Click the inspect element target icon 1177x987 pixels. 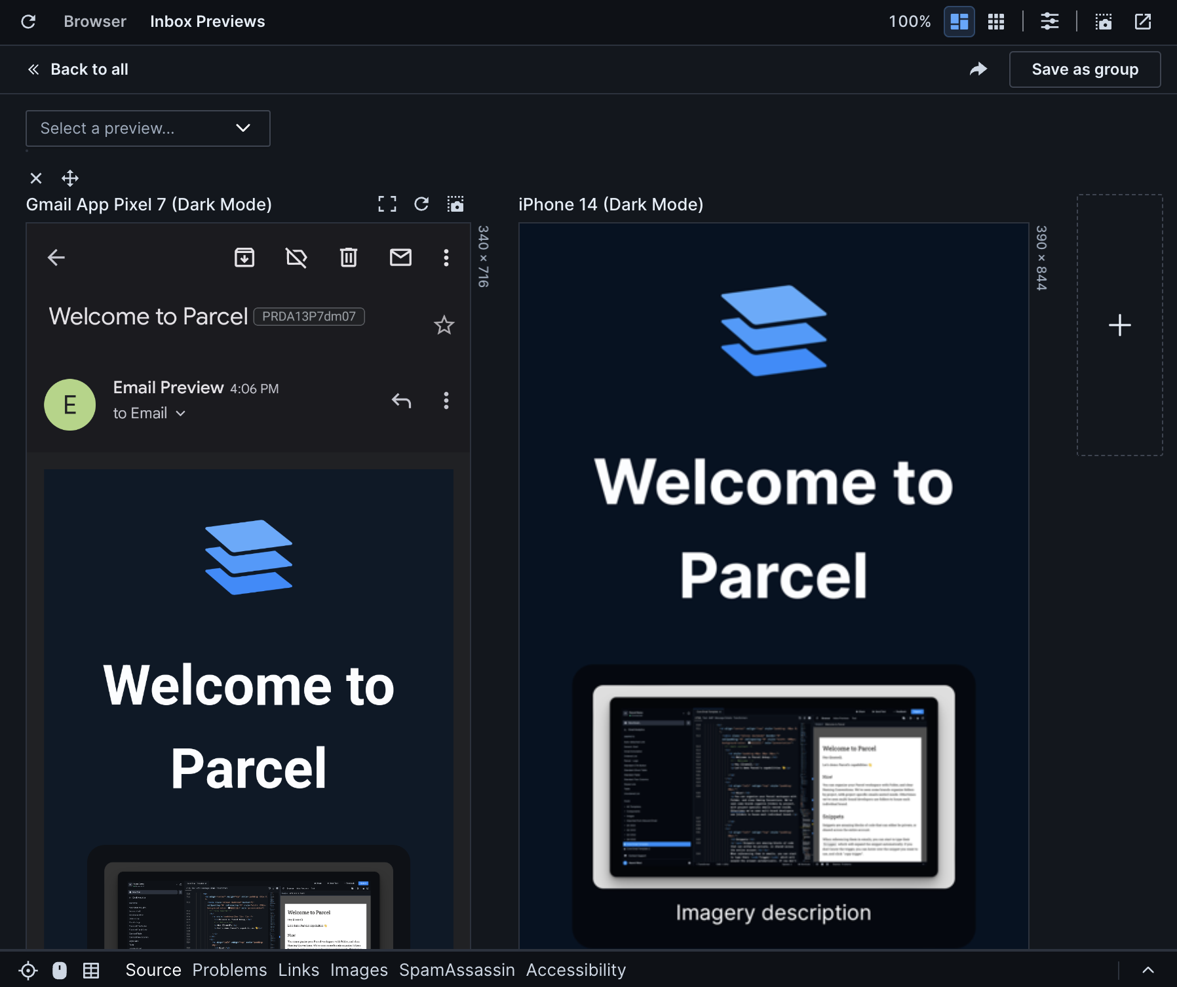pos(28,971)
